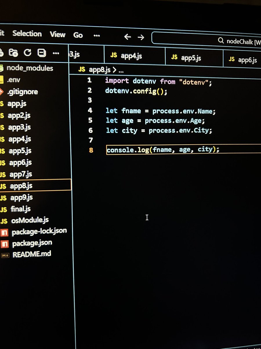
Task: Go forward with the right arrow
Action: pos(141,37)
